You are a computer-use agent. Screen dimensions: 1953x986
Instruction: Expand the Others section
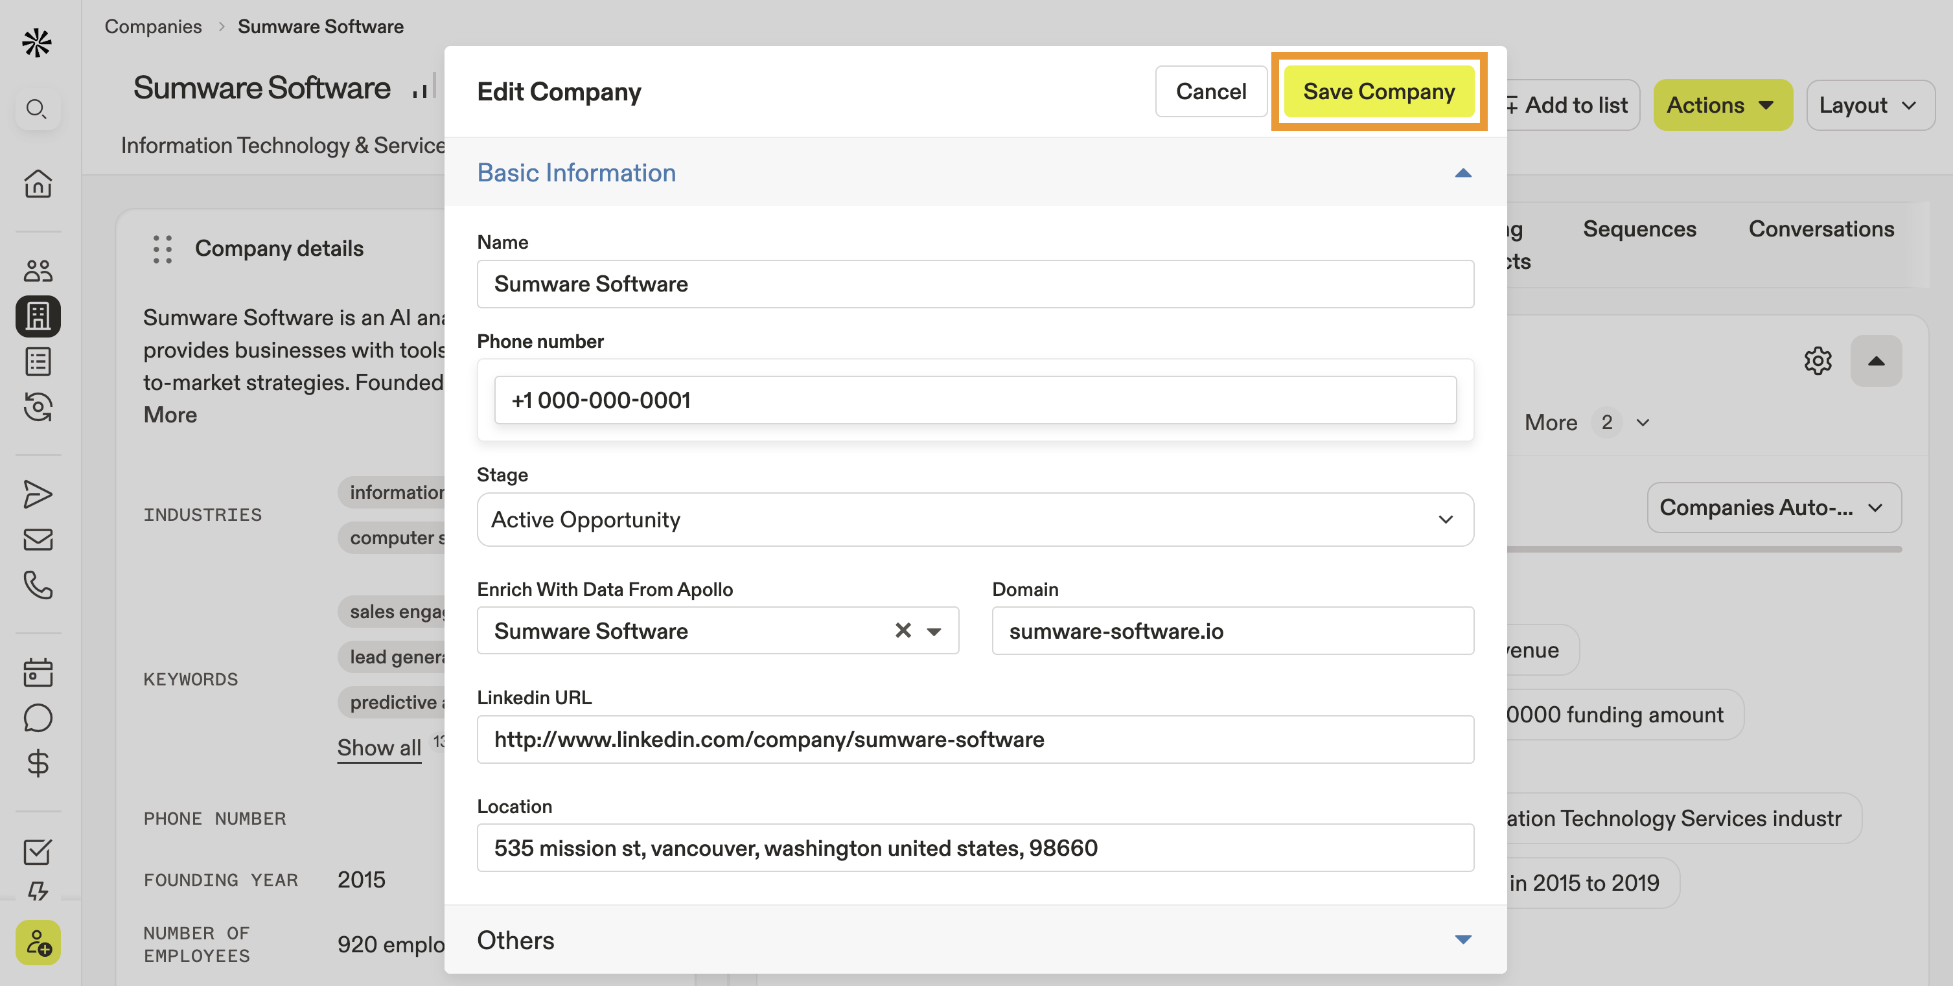point(1462,940)
